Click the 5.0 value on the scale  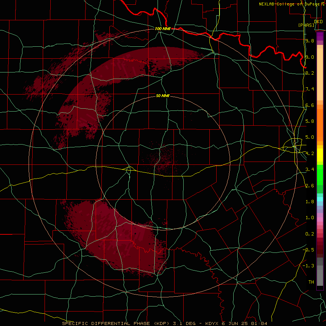pos(310,137)
